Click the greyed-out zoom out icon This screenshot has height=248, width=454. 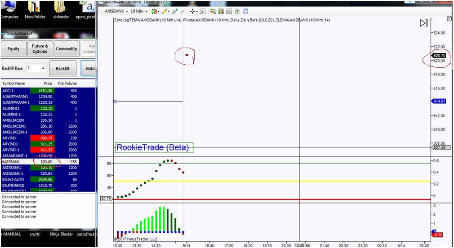[182, 11]
